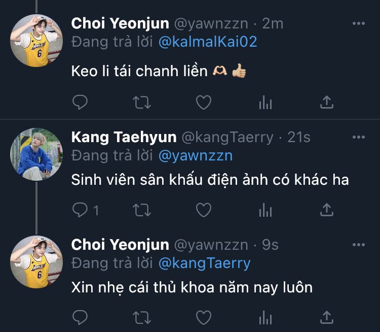Image resolution: width=380 pixels, height=332 pixels.
Task: Open more options menu on Kang Taehyun's tweet
Action: (358, 137)
